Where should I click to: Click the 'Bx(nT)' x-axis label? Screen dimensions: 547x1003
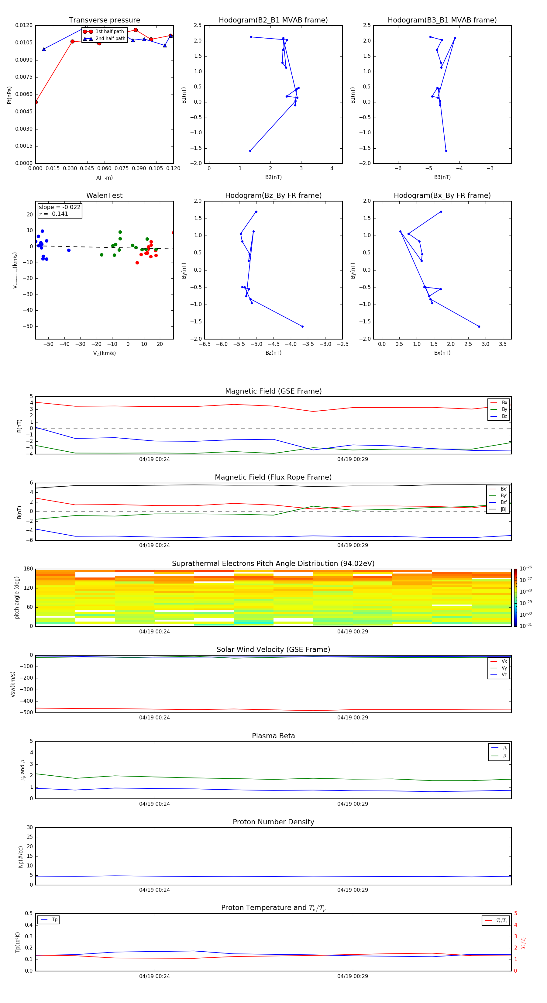tap(442, 353)
